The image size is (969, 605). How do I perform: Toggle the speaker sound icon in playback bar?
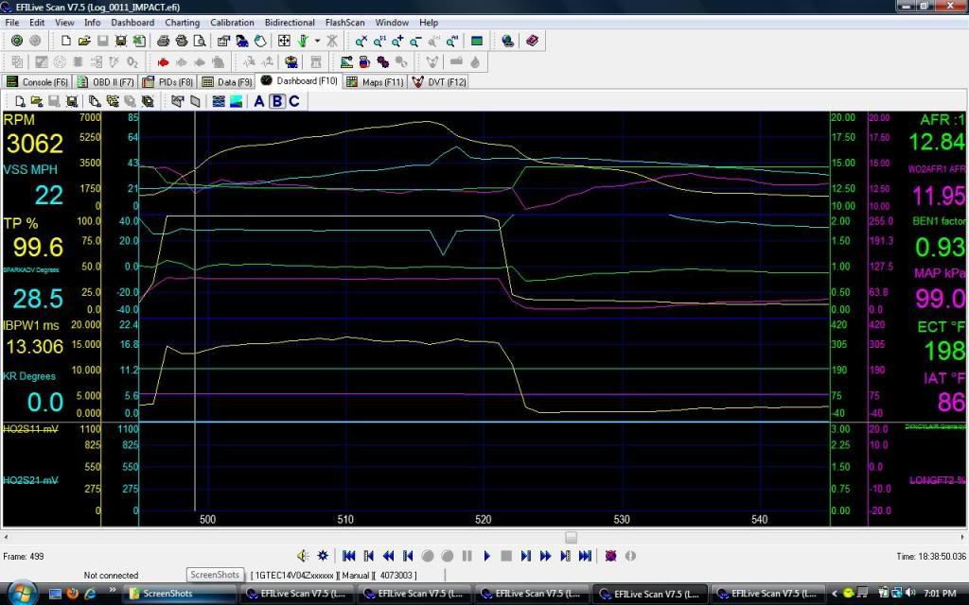click(x=303, y=556)
